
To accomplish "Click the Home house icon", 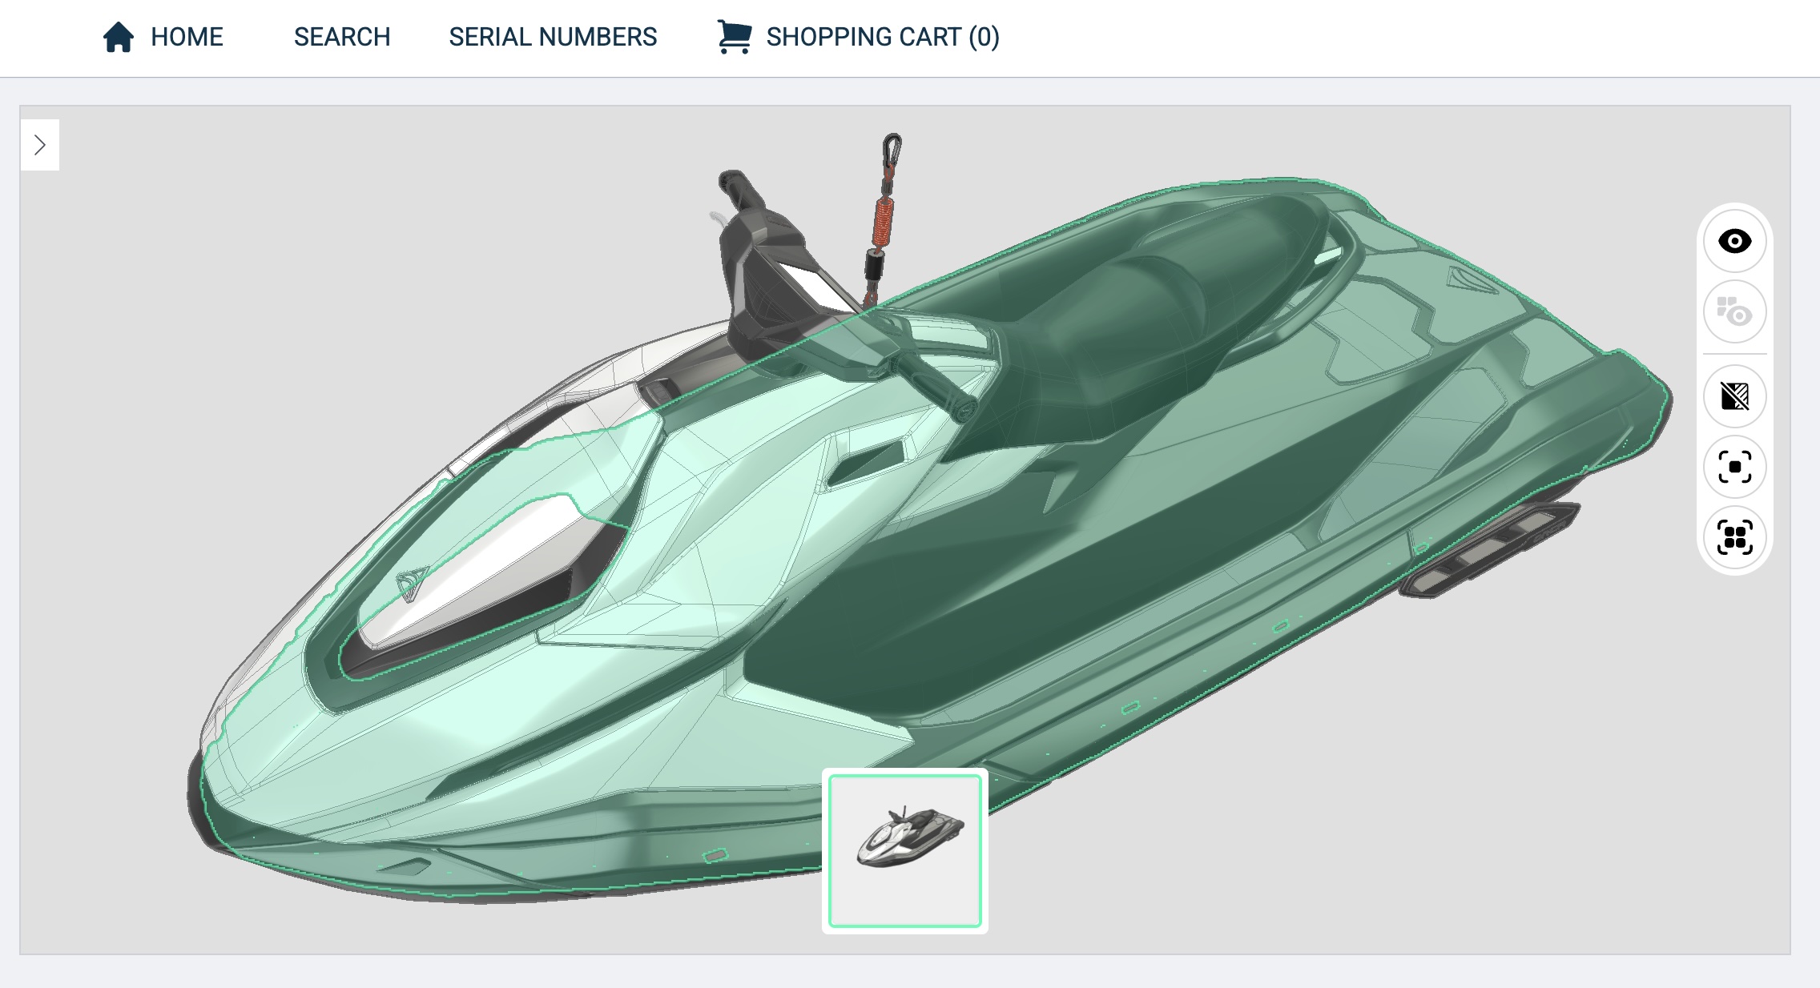I will [119, 37].
